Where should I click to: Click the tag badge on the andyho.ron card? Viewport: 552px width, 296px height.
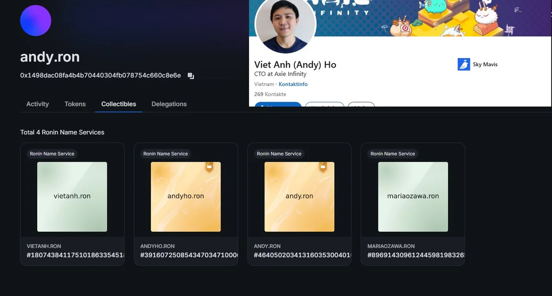[x=209, y=168]
